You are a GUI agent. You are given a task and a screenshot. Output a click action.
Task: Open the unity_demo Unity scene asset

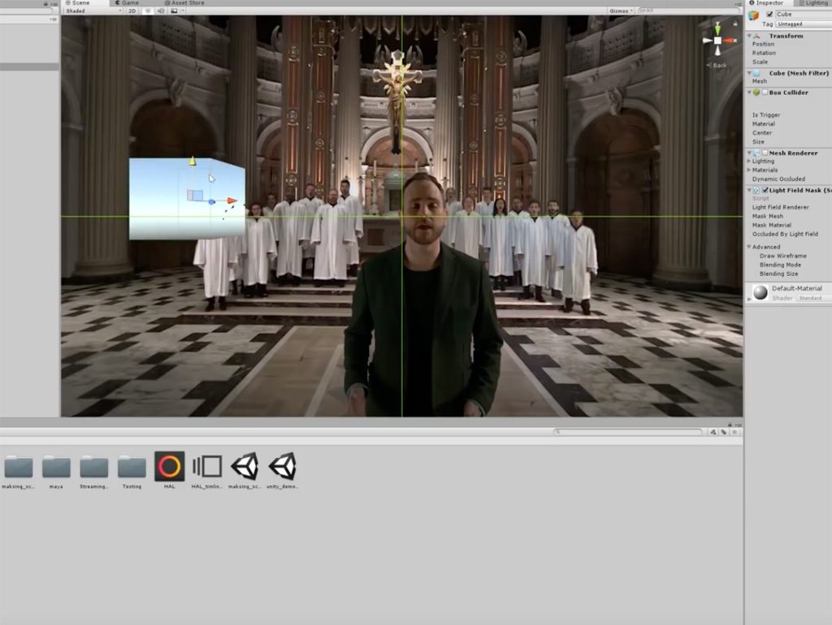[x=282, y=467]
